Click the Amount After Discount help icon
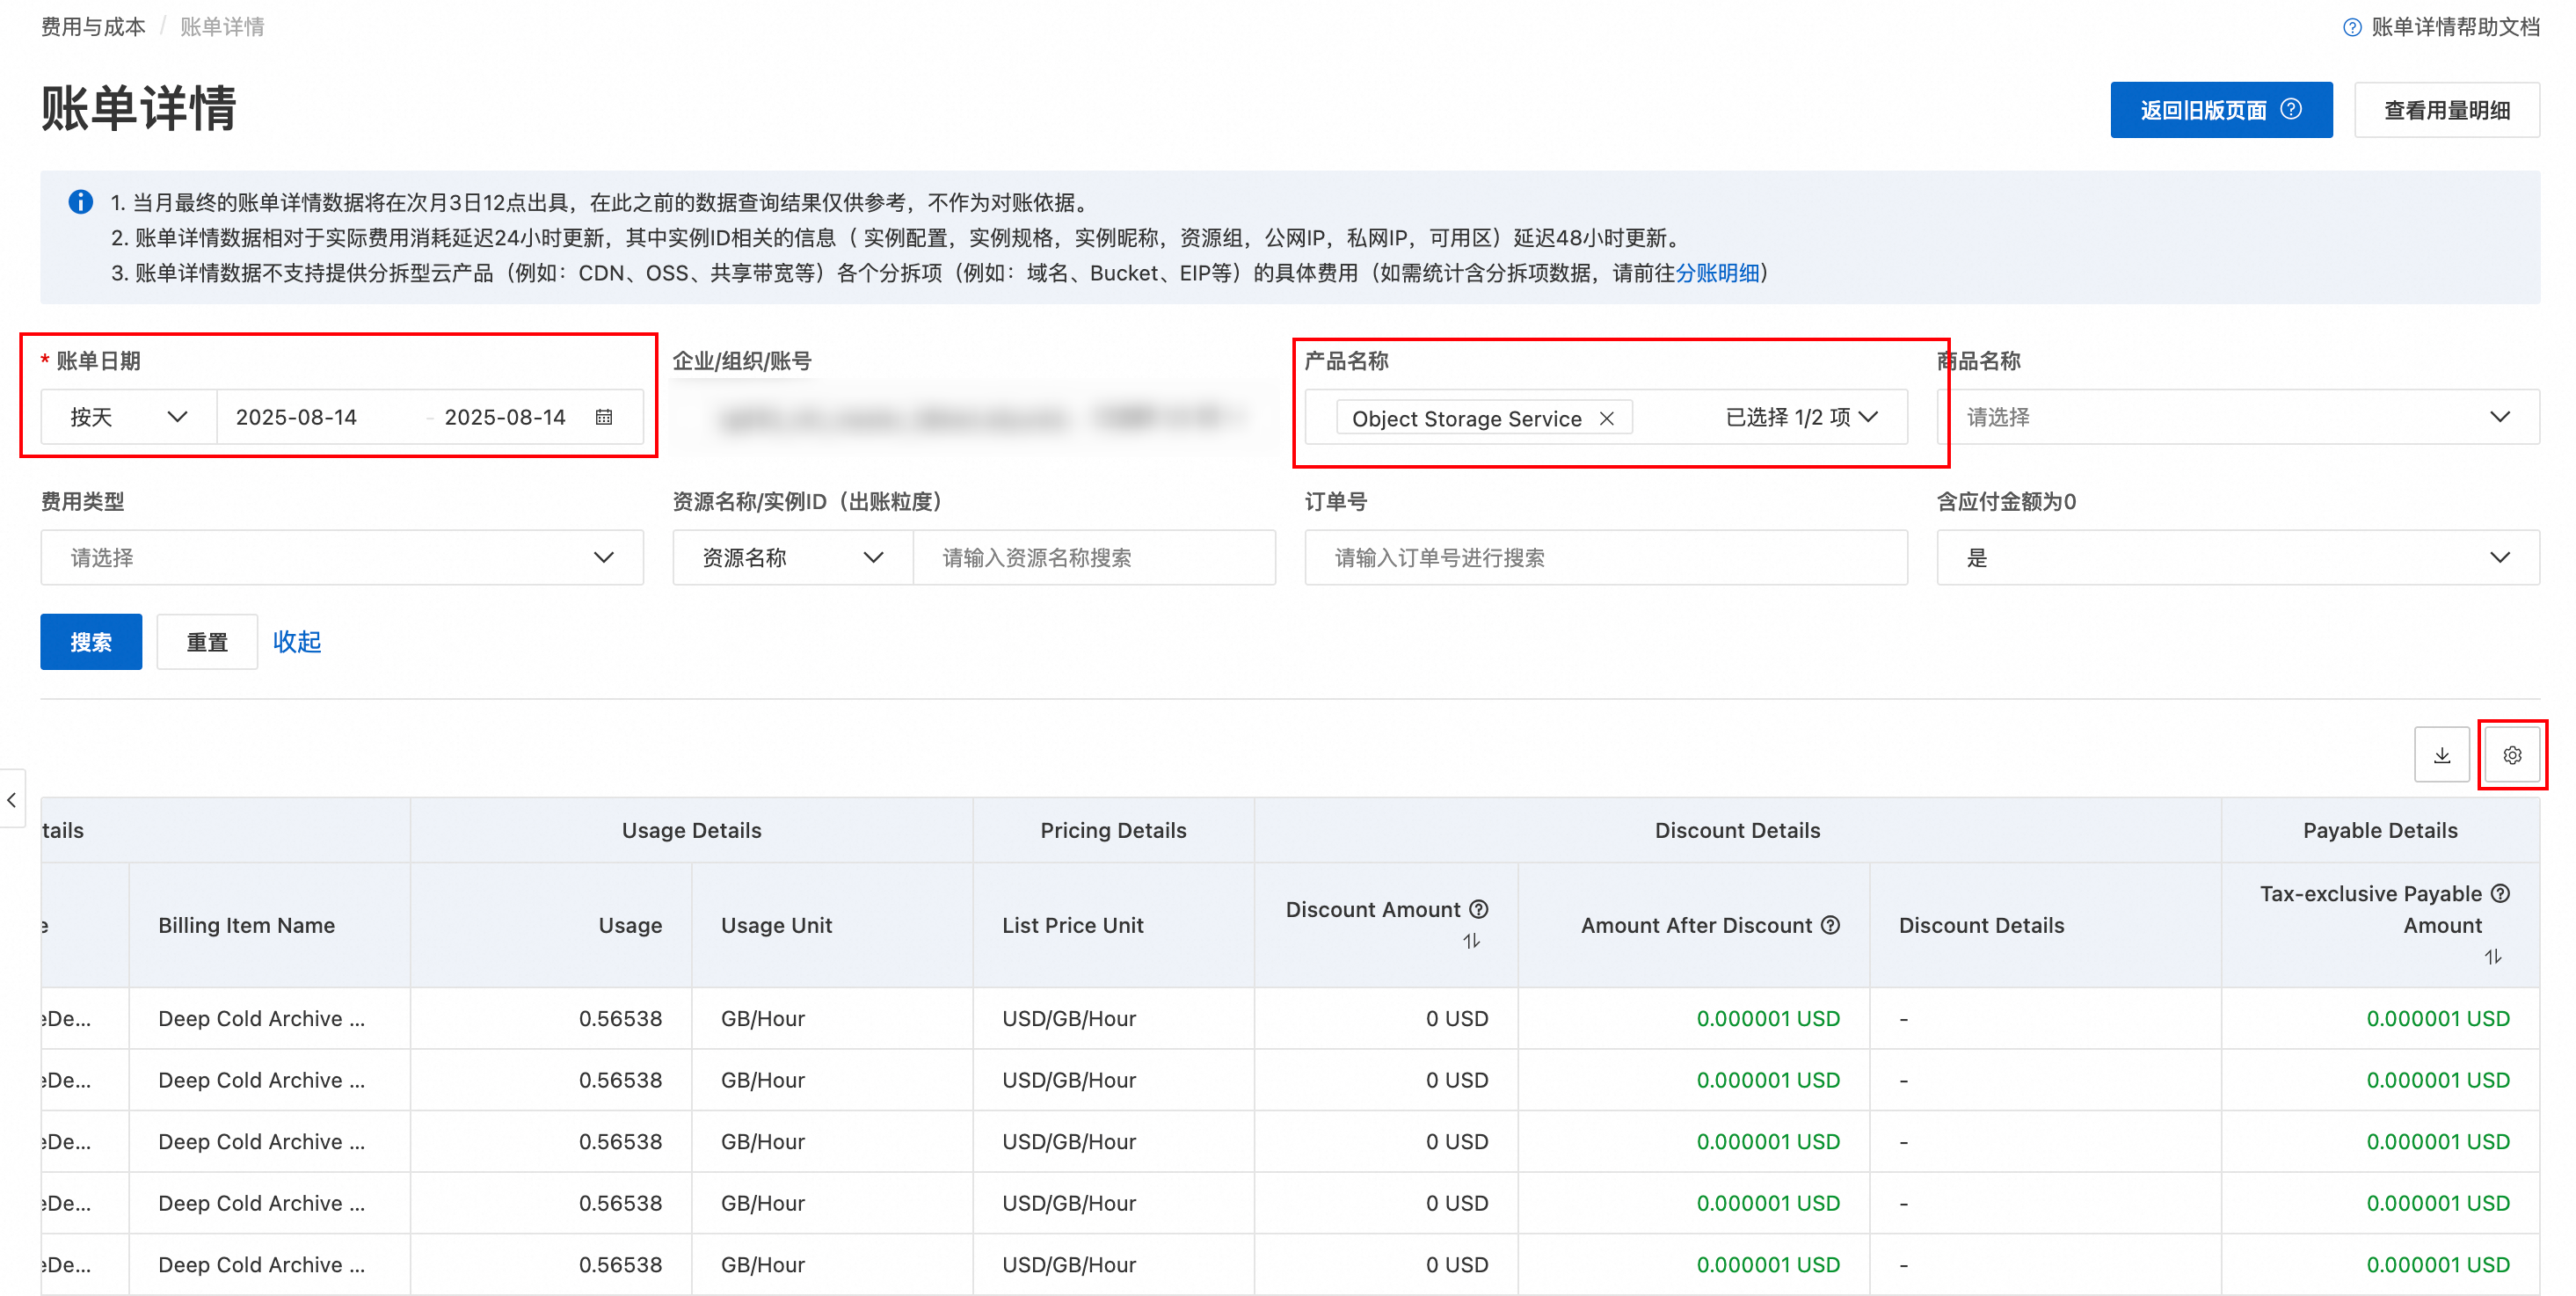Image resolution: width=2576 pixels, height=1296 pixels. pyautogui.click(x=1830, y=925)
